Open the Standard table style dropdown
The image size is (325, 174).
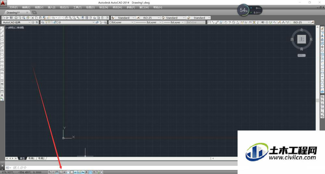[184, 18]
